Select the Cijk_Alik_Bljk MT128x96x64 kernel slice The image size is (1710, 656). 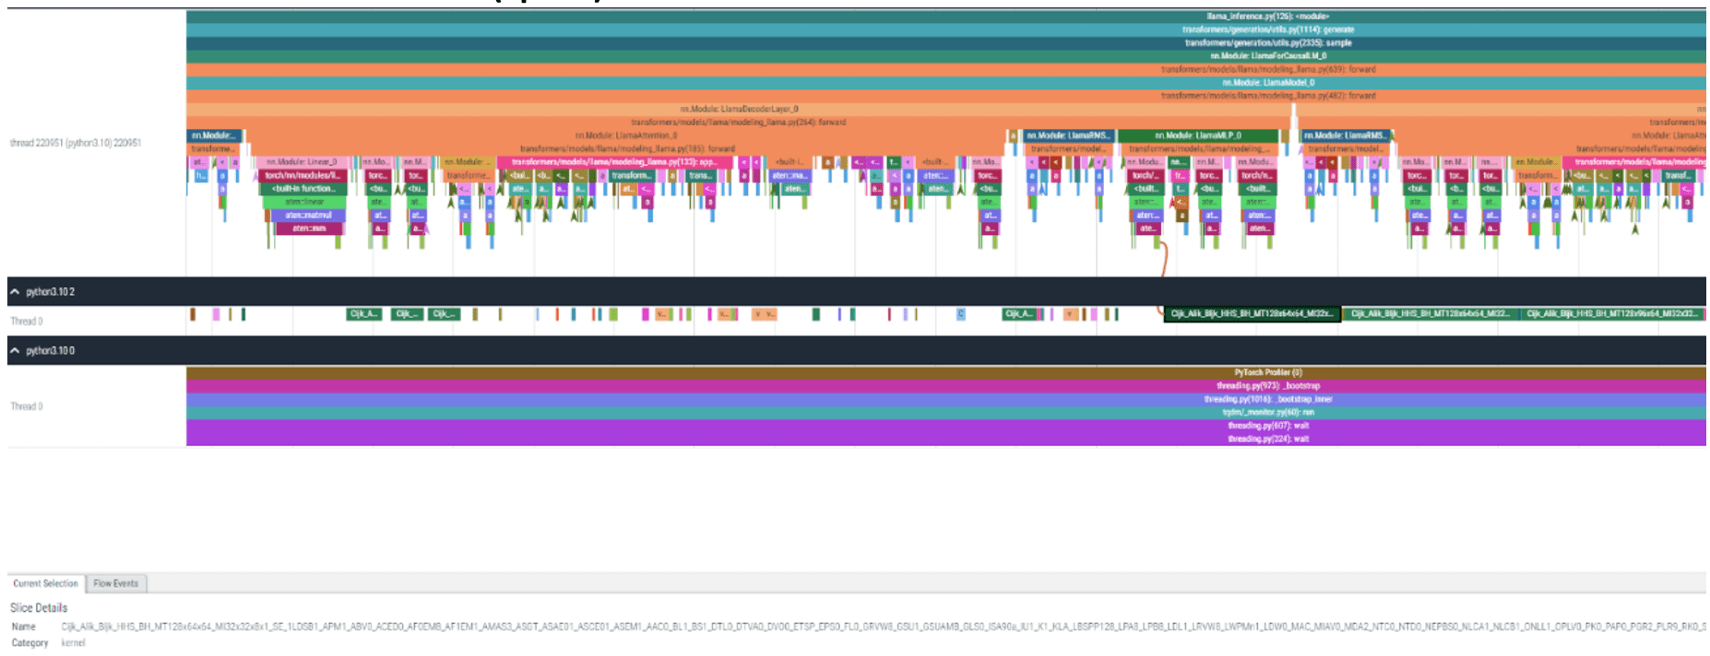pyautogui.click(x=1610, y=314)
